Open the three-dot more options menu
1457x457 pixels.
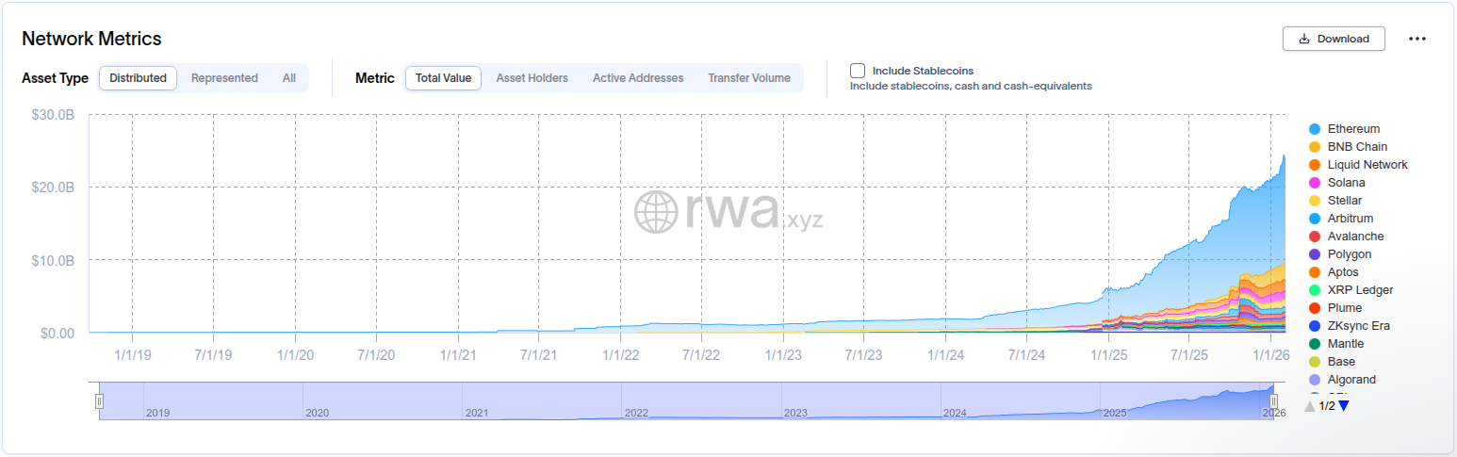[x=1417, y=39]
